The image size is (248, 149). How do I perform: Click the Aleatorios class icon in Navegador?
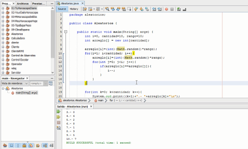pos(8,88)
